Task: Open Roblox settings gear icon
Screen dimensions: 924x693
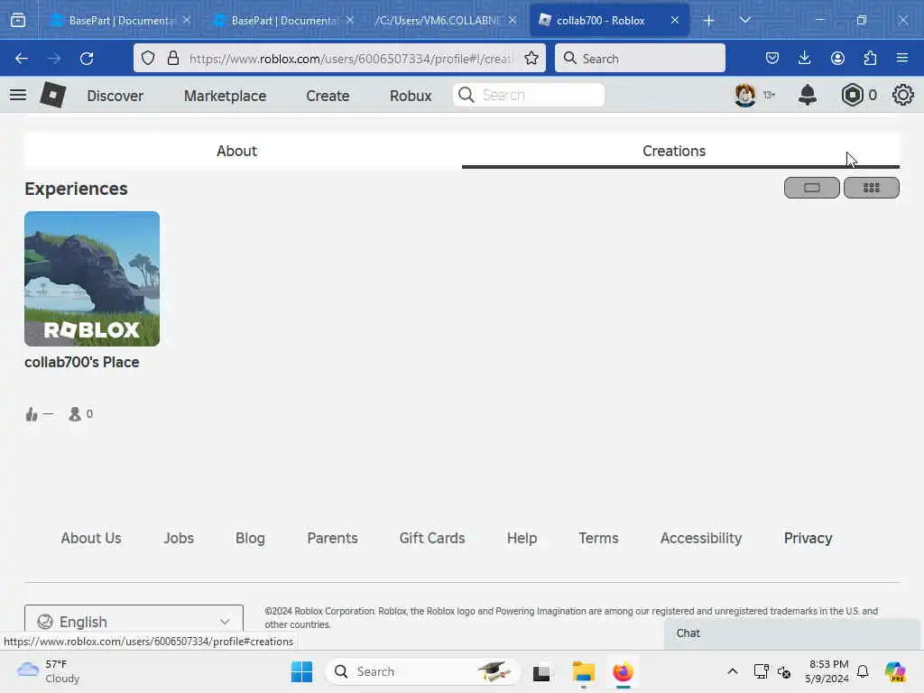Action: click(902, 95)
